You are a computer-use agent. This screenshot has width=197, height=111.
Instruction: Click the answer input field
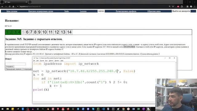15,64
